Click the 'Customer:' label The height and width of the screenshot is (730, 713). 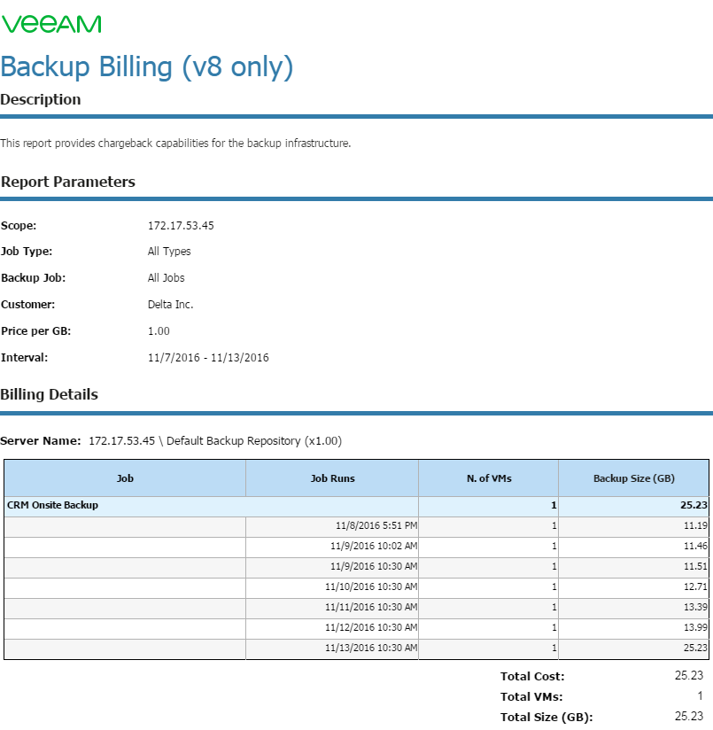(x=28, y=305)
